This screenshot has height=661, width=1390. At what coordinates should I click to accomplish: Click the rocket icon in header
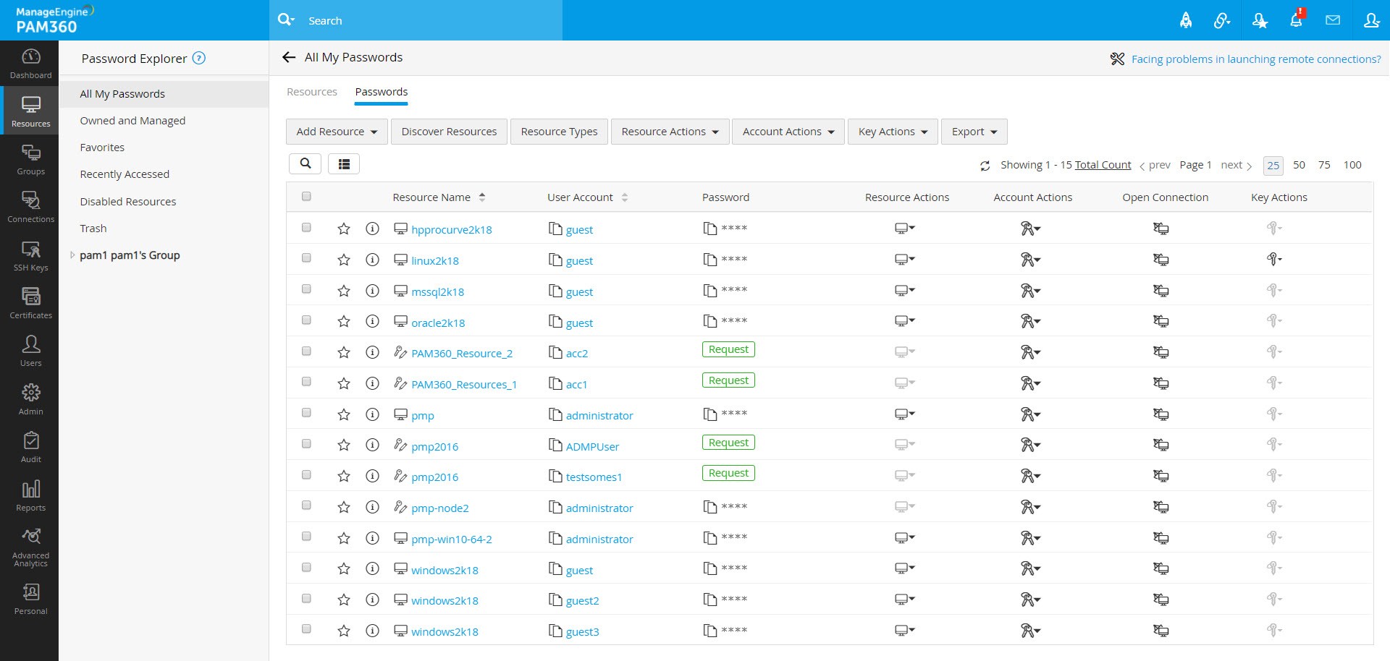point(1186,20)
